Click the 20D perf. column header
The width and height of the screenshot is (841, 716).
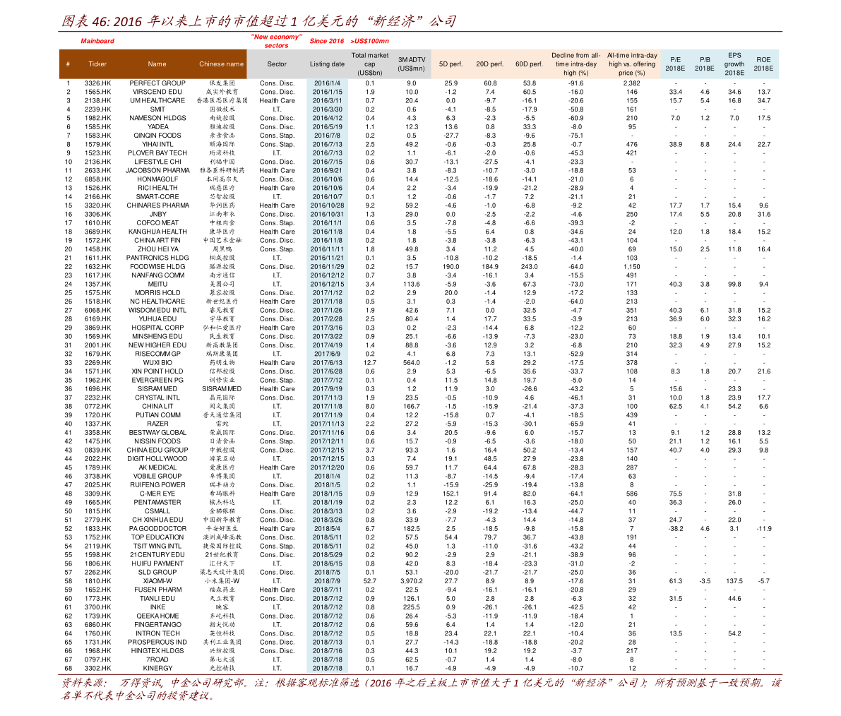489,64
